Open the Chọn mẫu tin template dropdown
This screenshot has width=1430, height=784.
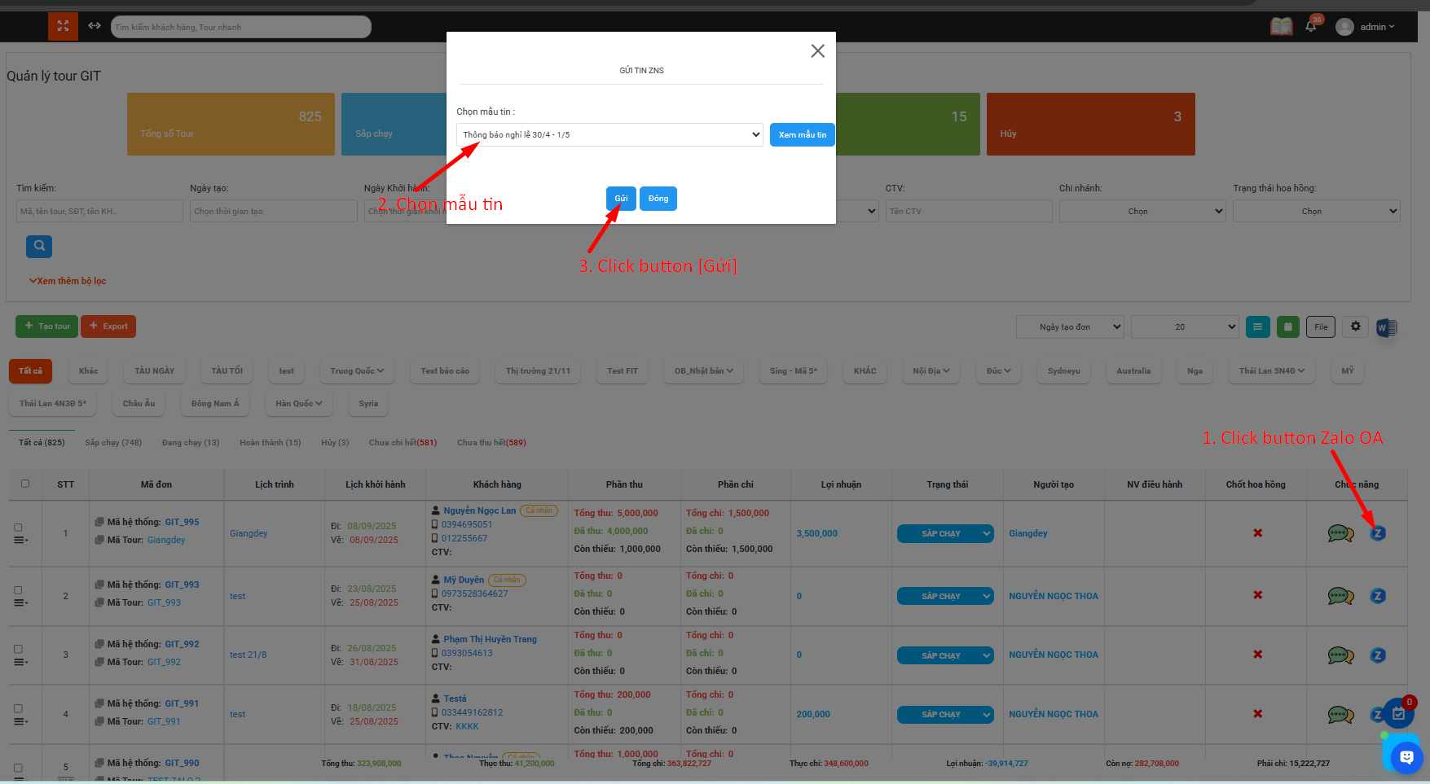609,135
